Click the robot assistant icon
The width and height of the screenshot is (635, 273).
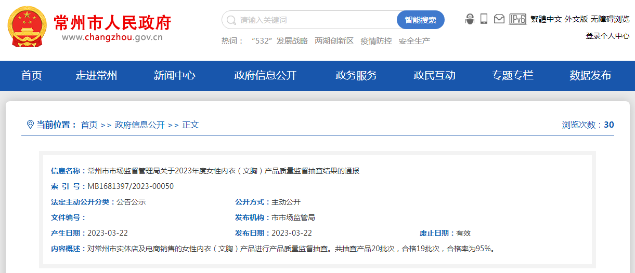tap(470, 19)
